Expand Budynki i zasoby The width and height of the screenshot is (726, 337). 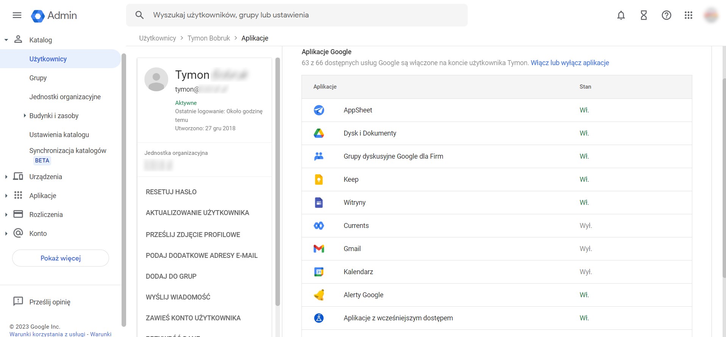click(x=25, y=115)
